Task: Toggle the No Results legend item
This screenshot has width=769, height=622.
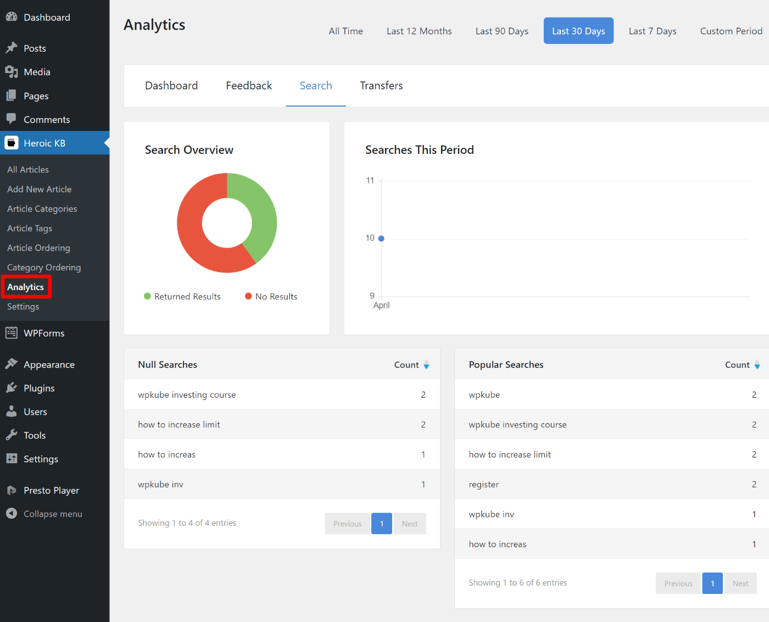Action: 271,296
